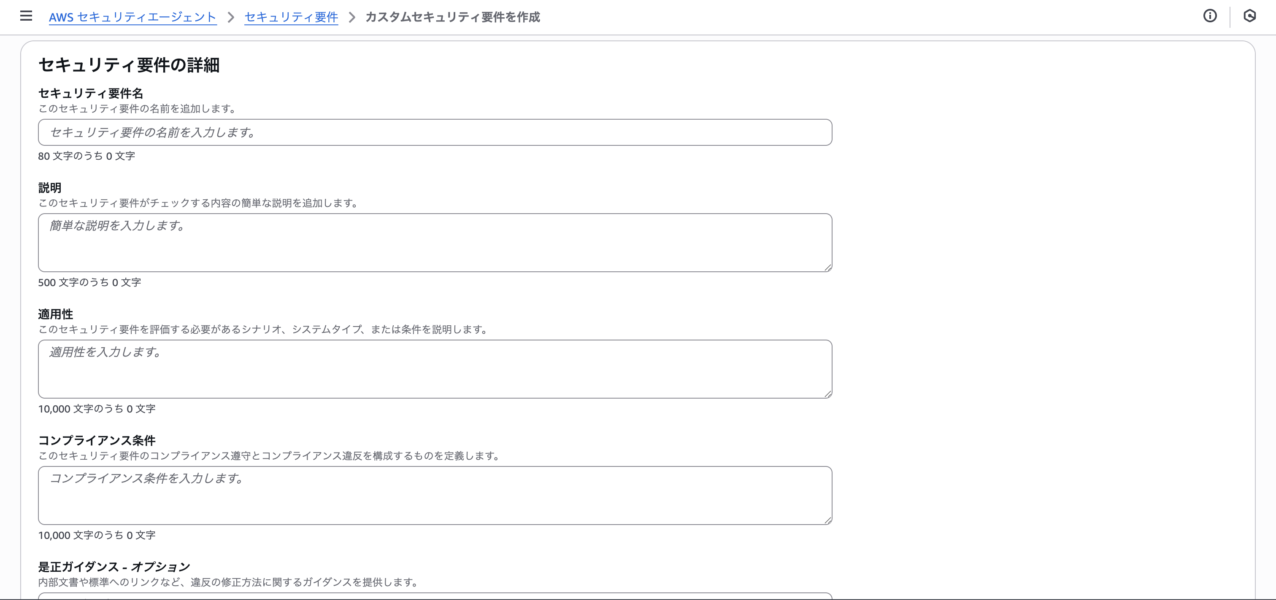Image resolution: width=1276 pixels, height=600 pixels.
Task: Click into the 適用性 applicability textarea
Action: [x=435, y=369]
